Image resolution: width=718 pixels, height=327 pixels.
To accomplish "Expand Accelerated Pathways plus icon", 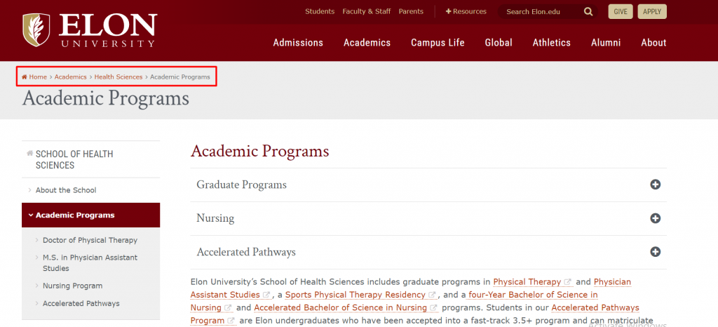I will pos(656,252).
